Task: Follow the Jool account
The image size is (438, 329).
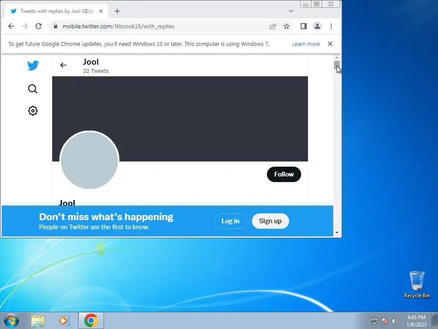Action: click(284, 174)
